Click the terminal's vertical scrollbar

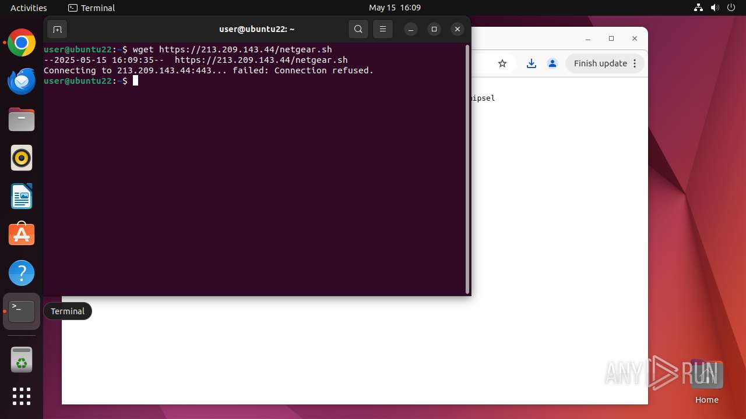[x=467, y=169]
